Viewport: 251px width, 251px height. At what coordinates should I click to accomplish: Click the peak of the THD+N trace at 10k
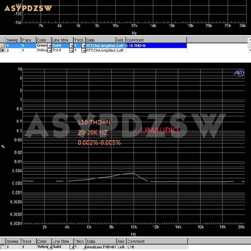click(x=134, y=173)
